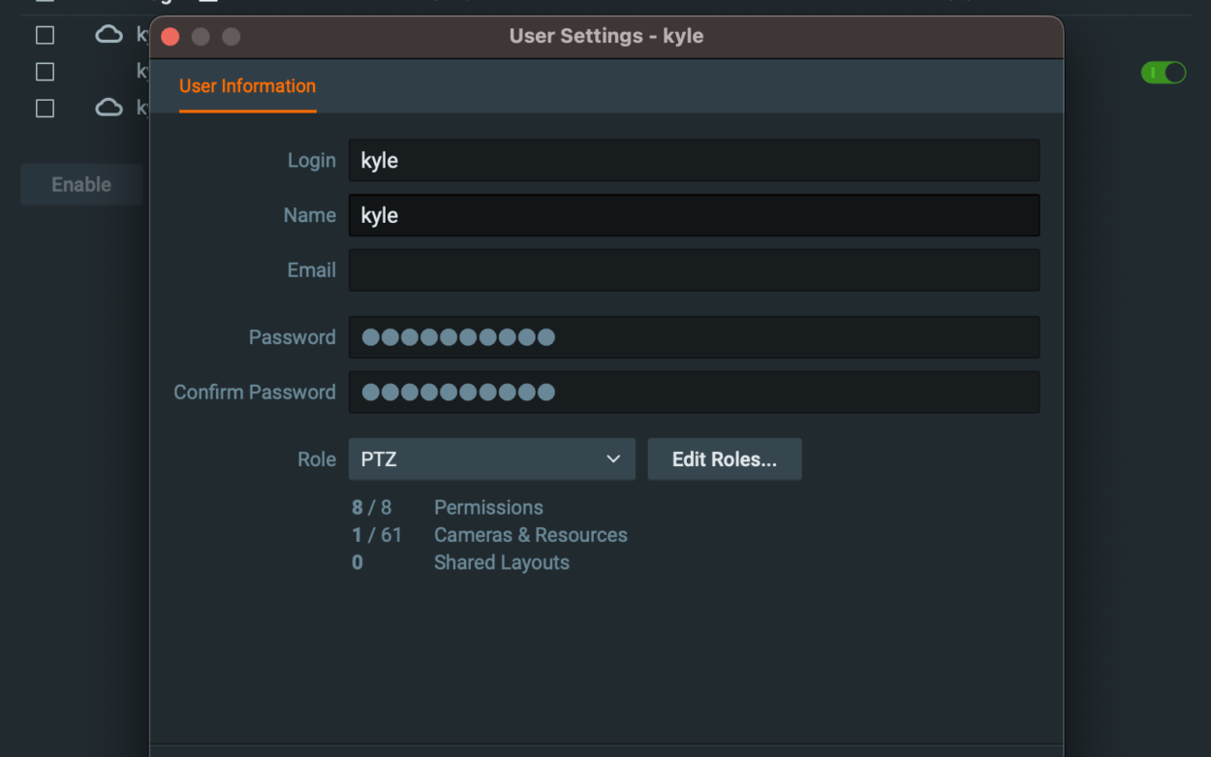Image resolution: width=1211 pixels, height=757 pixels.
Task: Click the empty Email field
Action: coord(694,270)
